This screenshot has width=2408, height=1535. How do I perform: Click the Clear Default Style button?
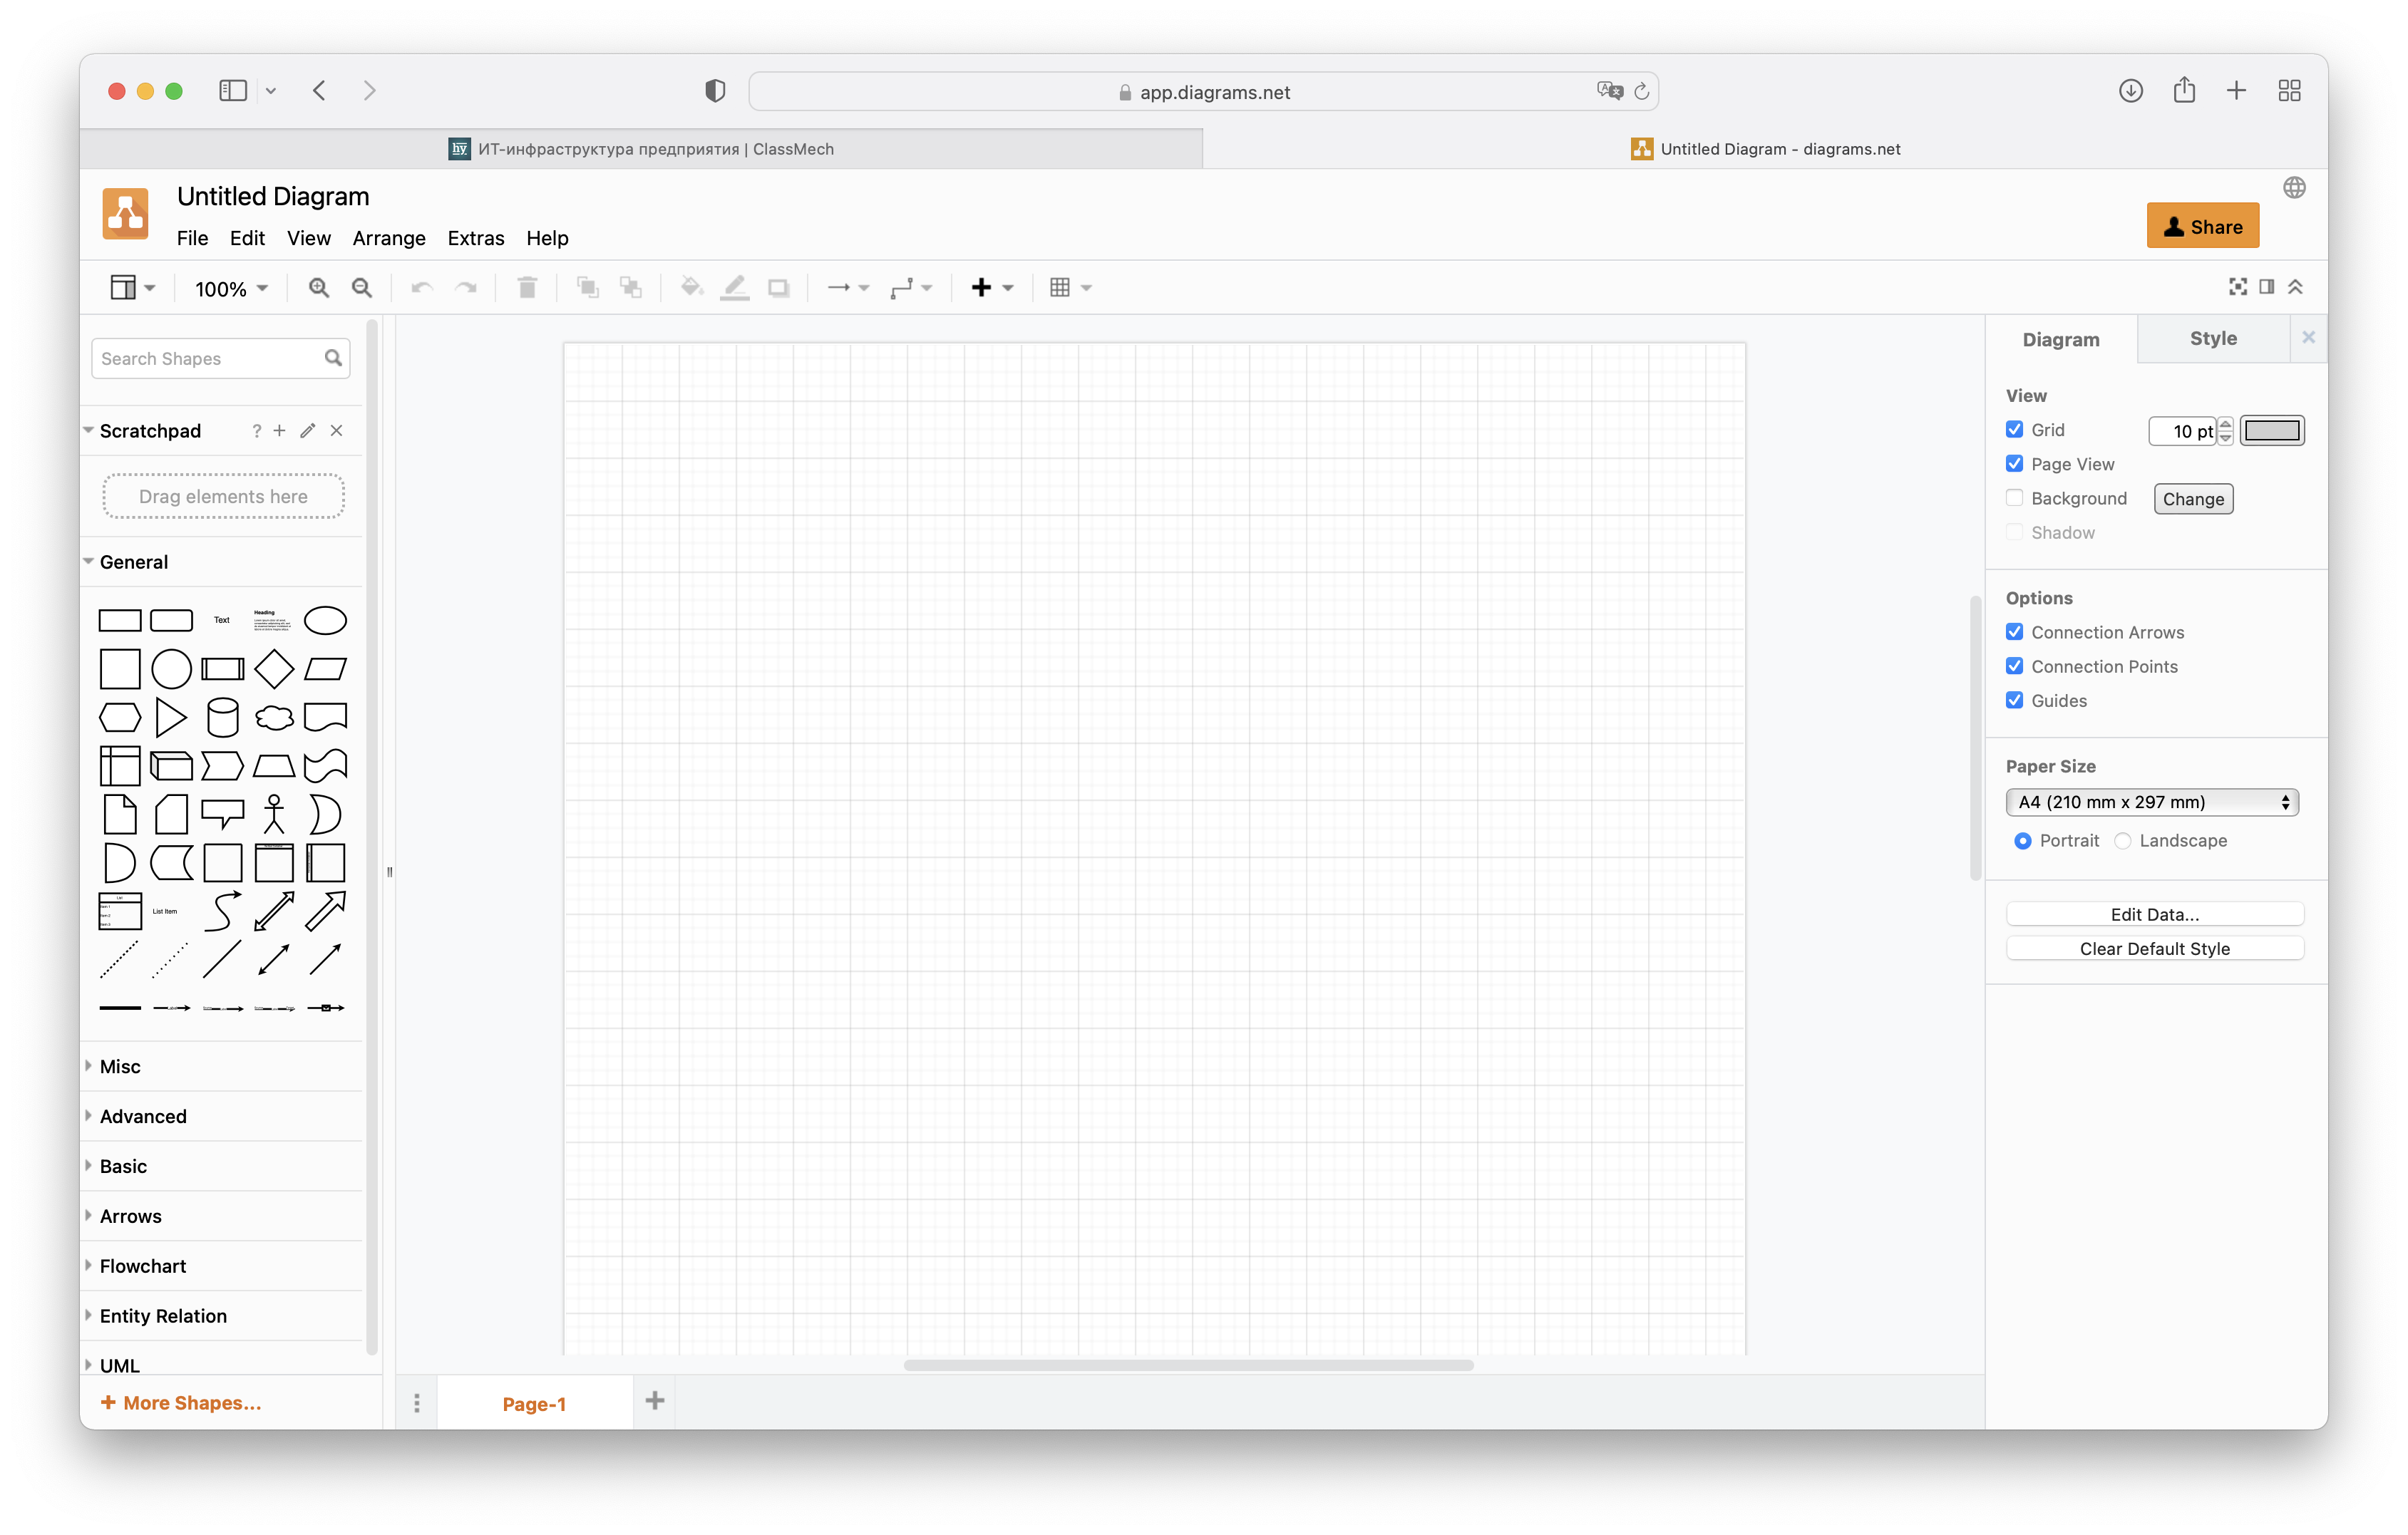point(2155,948)
